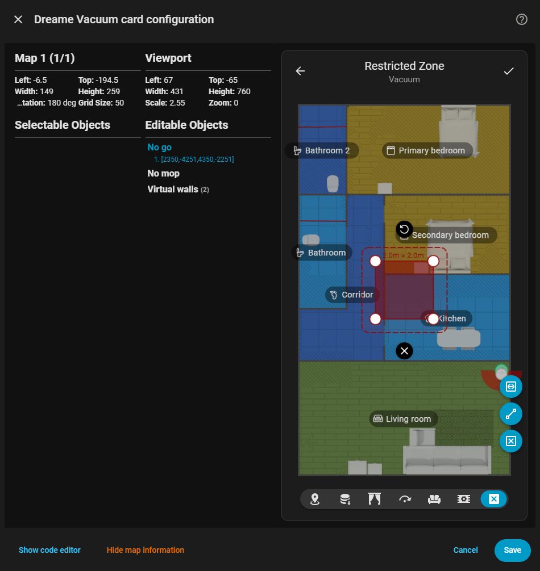Click Hide map information
The width and height of the screenshot is (540, 571).
pyautogui.click(x=145, y=550)
